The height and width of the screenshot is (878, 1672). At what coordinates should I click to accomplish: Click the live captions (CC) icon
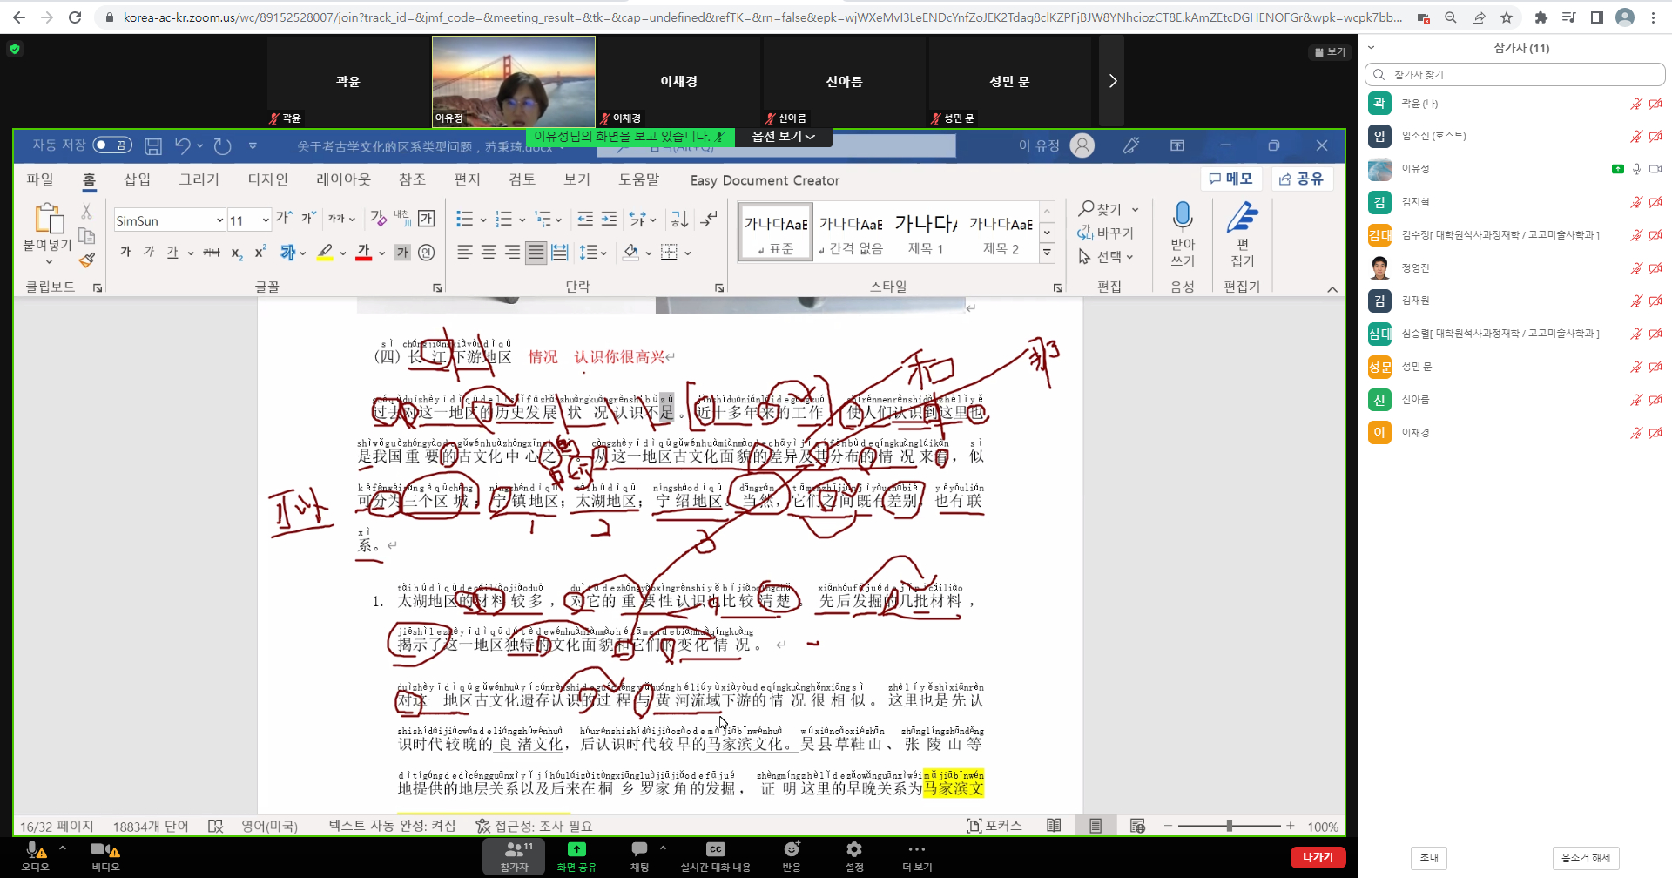(x=715, y=850)
